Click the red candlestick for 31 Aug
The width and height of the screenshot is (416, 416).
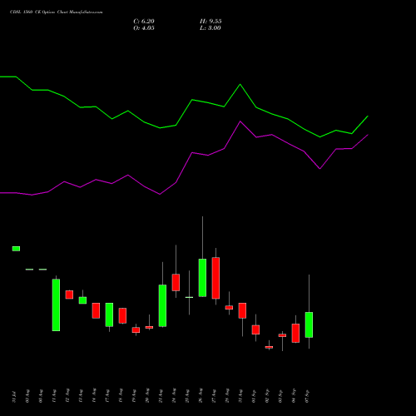(242, 310)
